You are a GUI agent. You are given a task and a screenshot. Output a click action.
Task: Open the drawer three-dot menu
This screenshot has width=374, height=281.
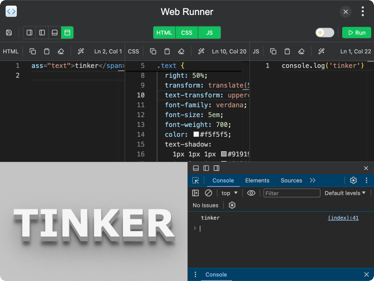195,274
